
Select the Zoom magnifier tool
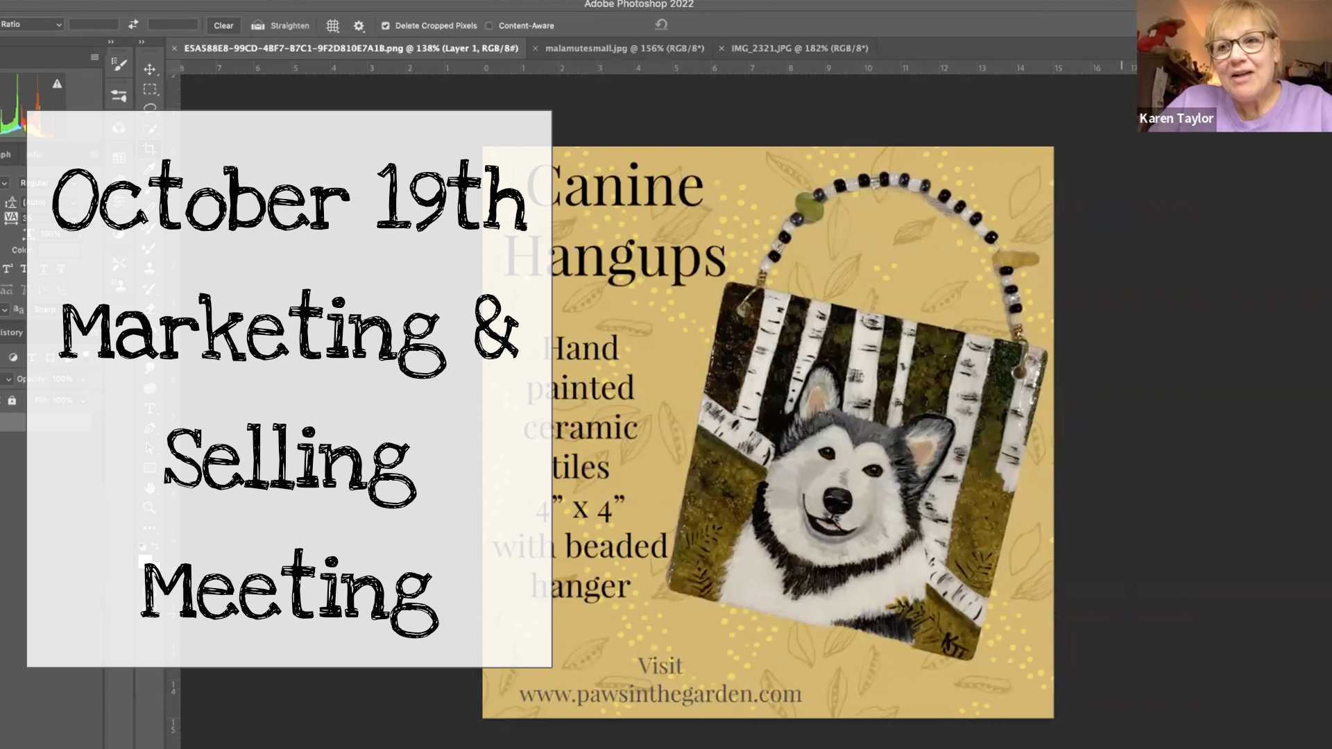point(149,508)
